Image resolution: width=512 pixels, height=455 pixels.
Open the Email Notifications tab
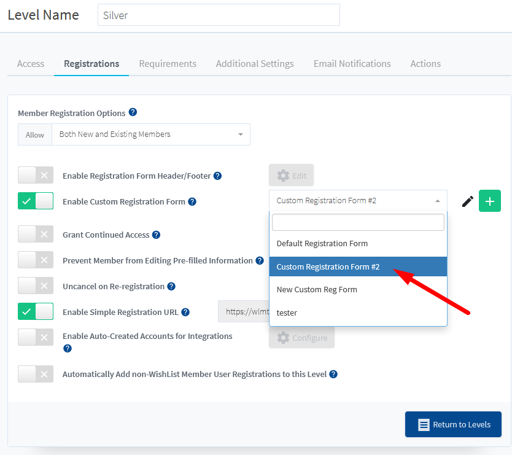coord(352,64)
